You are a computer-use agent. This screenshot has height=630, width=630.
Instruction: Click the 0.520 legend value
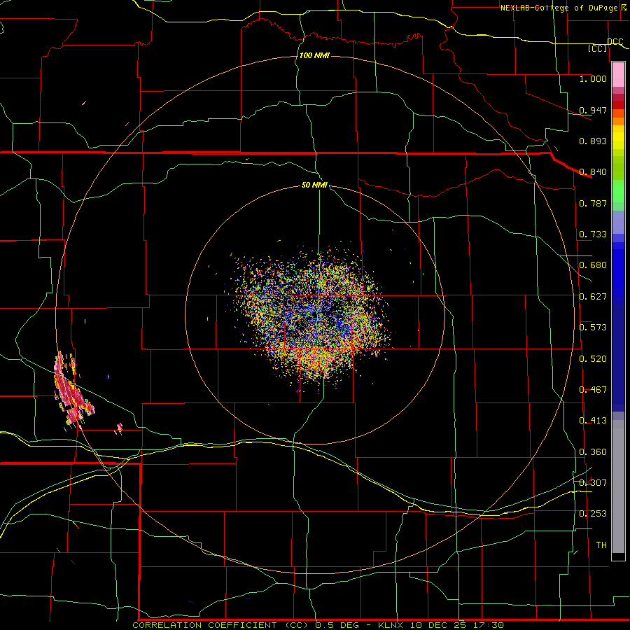[593, 358]
